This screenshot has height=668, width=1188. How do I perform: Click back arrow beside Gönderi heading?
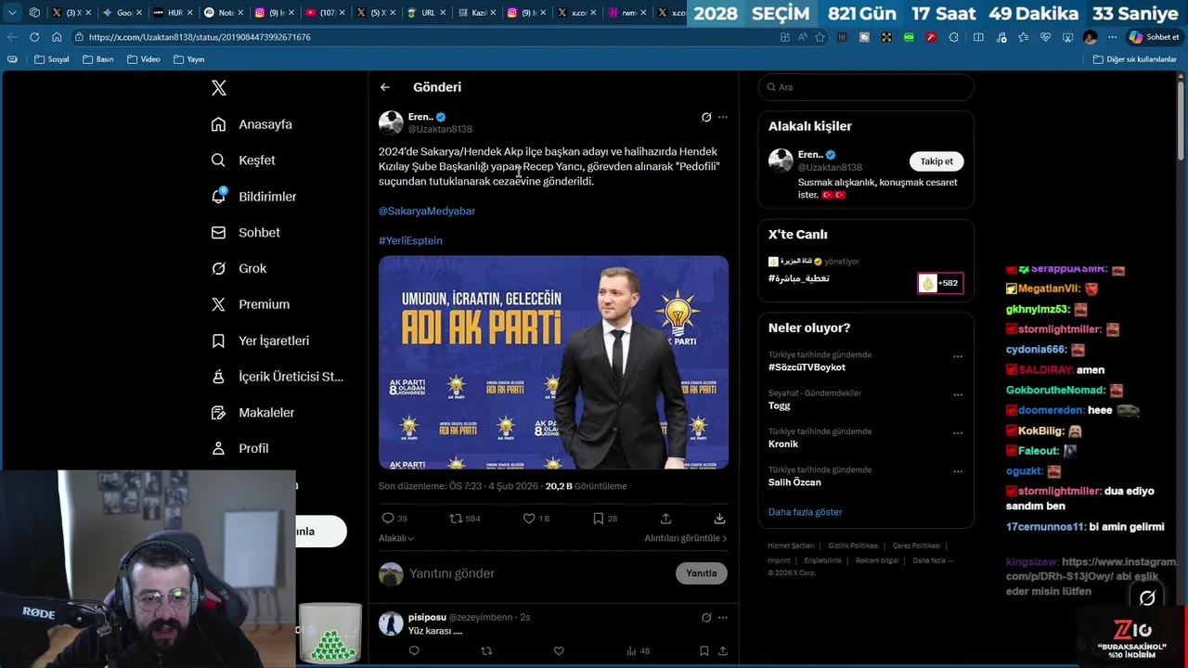click(385, 87)
